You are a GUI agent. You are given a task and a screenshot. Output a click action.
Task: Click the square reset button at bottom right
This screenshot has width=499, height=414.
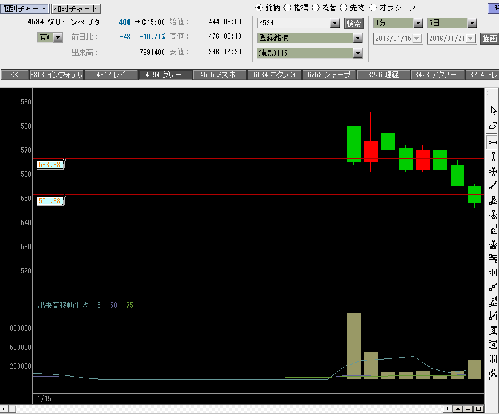(478, 409)
